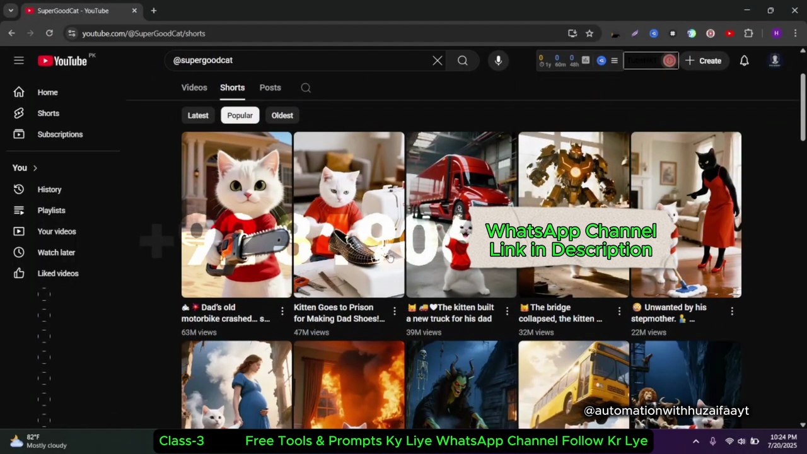Sort shorts by Oldest

pyautogui.click(x=282, y=115)
